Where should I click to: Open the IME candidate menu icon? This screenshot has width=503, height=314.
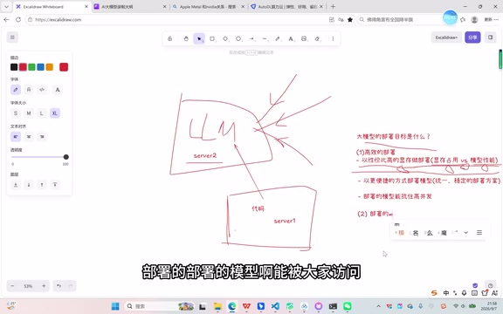point(479,233)
